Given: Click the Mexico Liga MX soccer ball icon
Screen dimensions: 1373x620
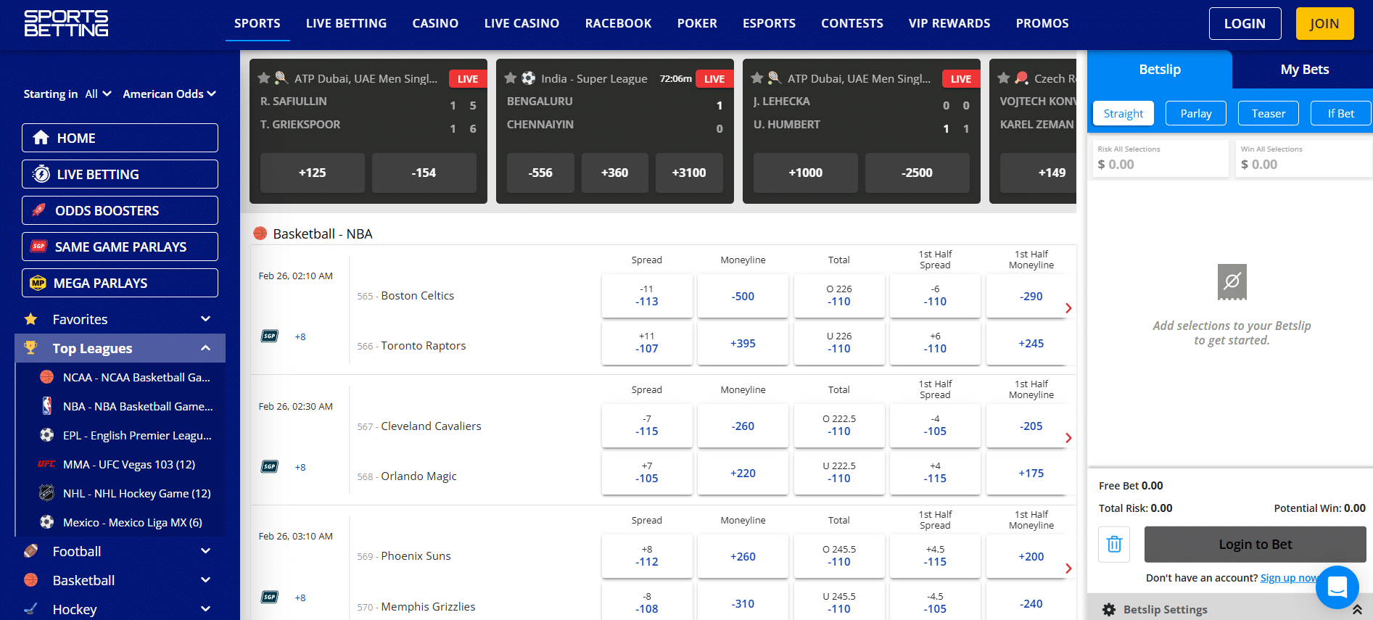Looking at the screenshot, I should tap(47, 522).
